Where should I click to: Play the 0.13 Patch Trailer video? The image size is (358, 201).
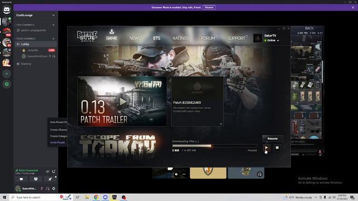123,102
